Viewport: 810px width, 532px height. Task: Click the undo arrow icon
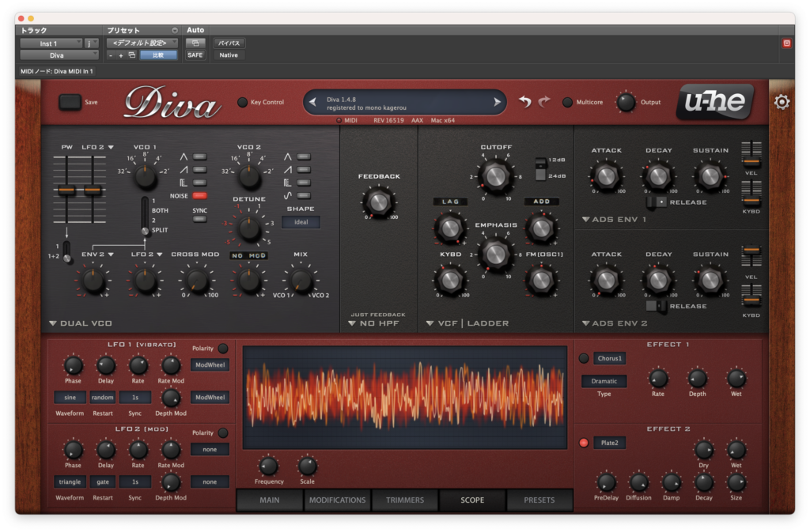pos(525,102)
